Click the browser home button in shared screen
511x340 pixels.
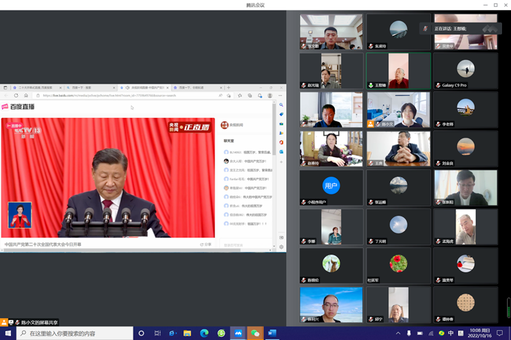[26, 95]
